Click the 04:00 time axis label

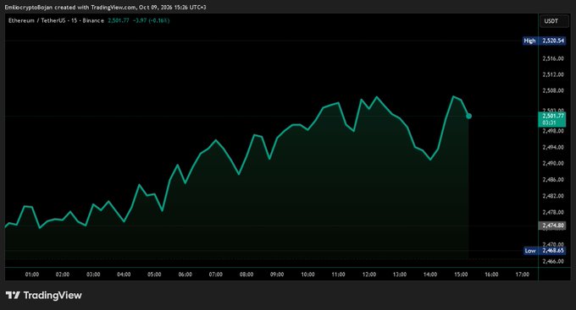(x=124, y=275)
